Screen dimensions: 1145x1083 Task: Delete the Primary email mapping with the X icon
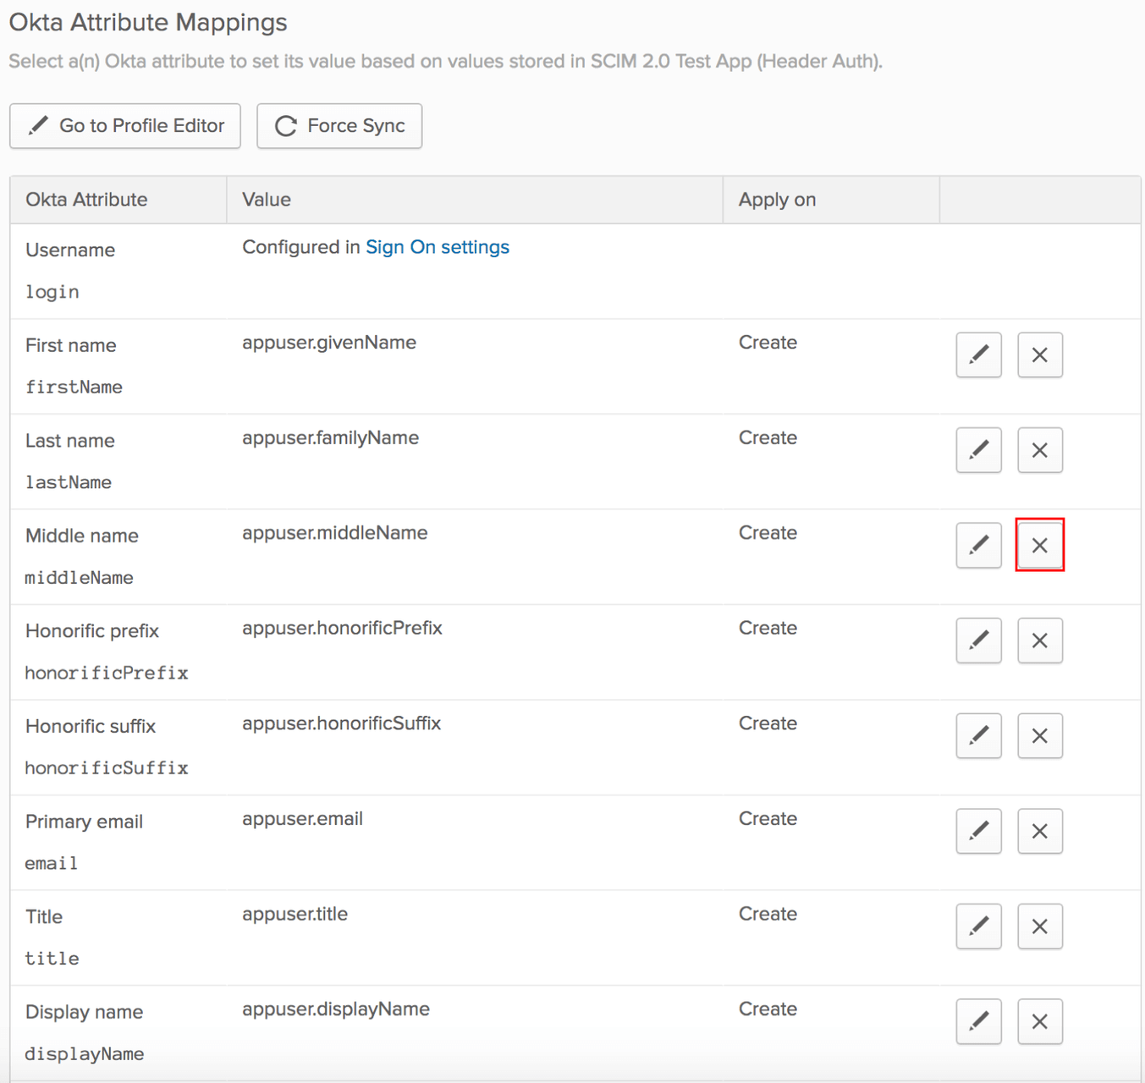[x=1039, y=831]
